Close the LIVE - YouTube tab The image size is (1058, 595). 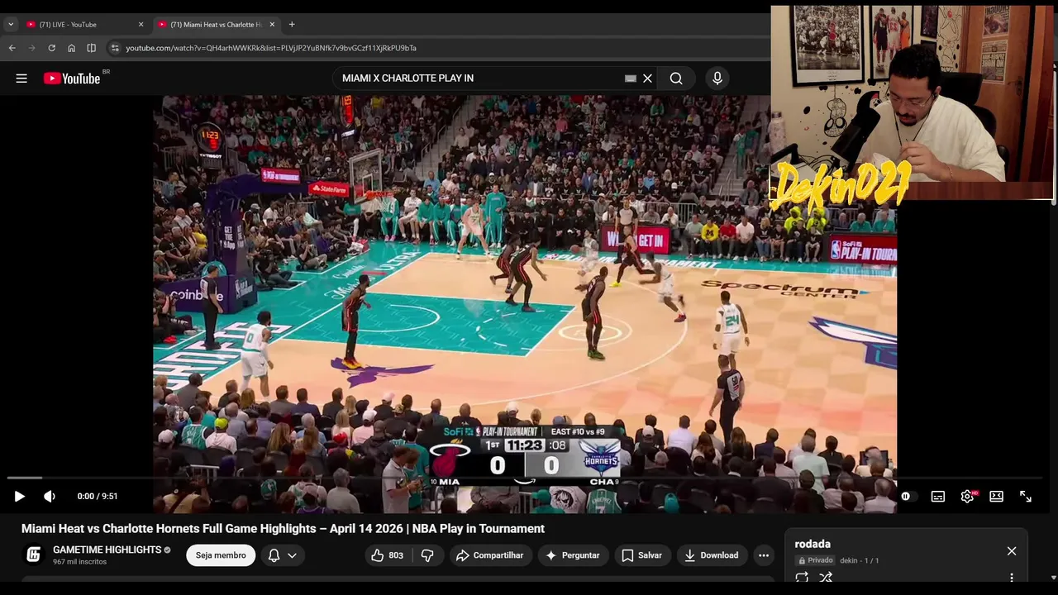point(141,25)
